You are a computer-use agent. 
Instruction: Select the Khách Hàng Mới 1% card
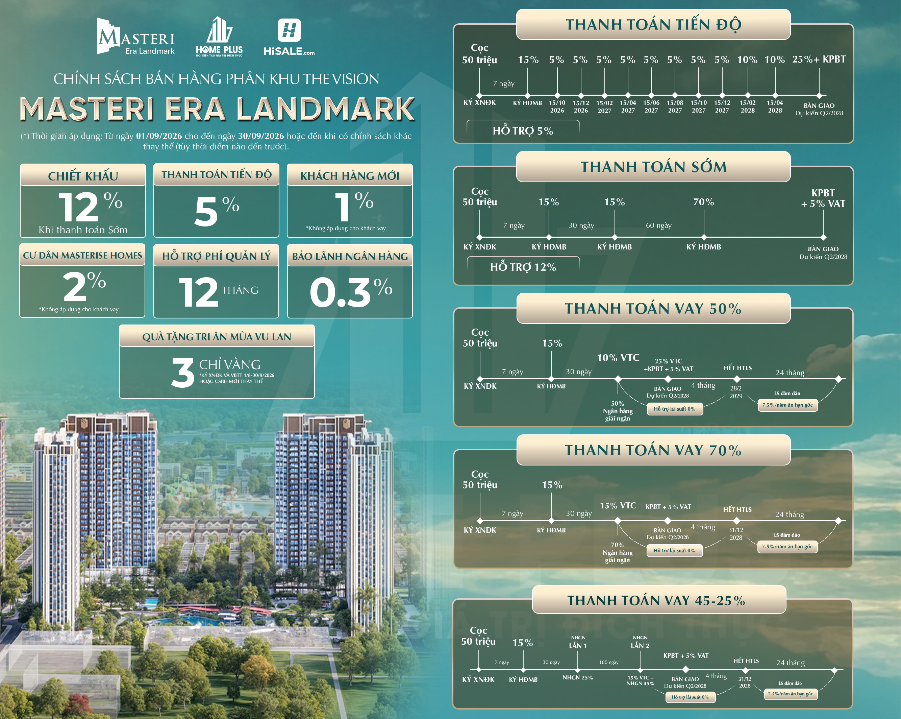(x=350, y=201)
